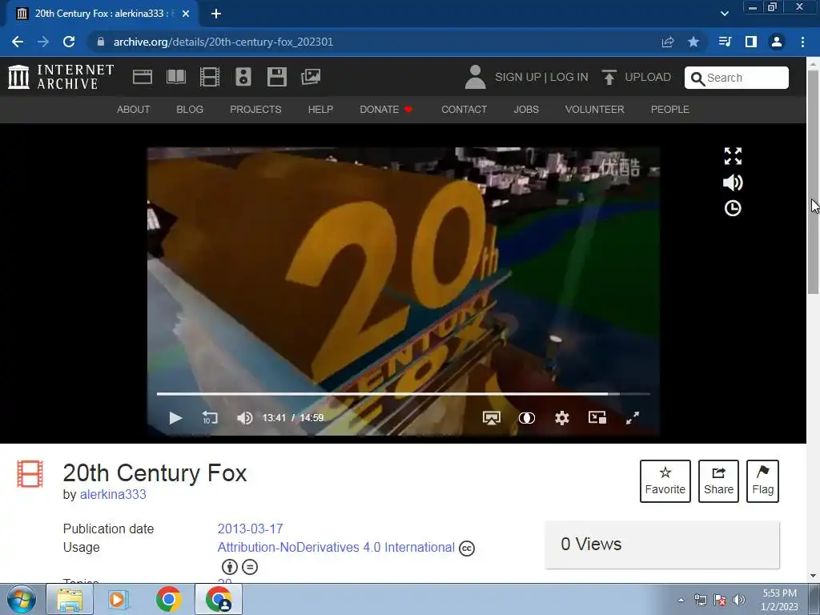This screenshot has width=820, height=615.
Task: Toggle sound using side speaker icon
Action: [x=733, y=183]
